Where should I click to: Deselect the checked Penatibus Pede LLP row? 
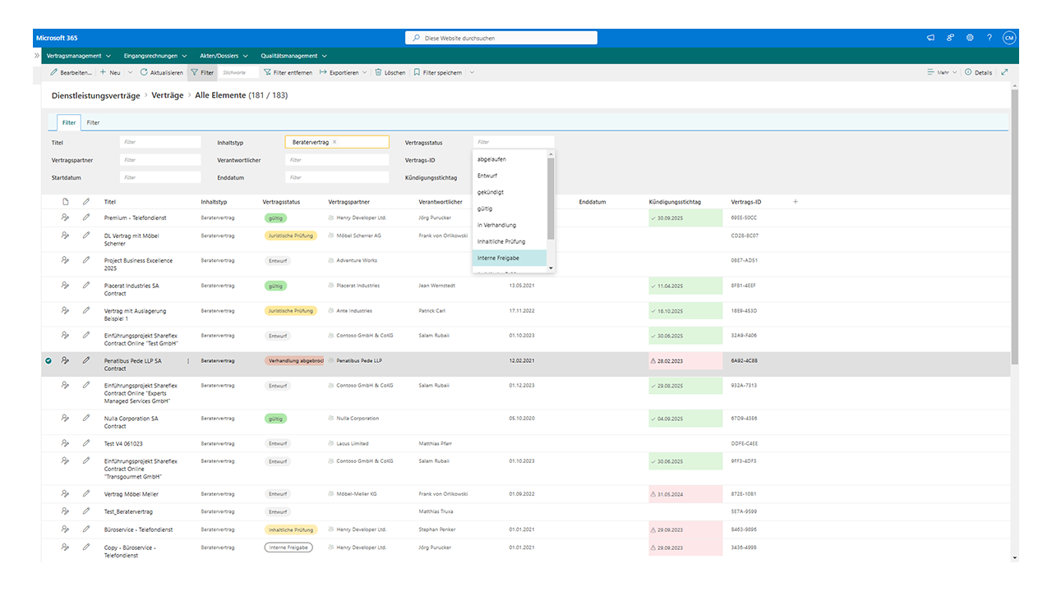click(x=48, y=360)
